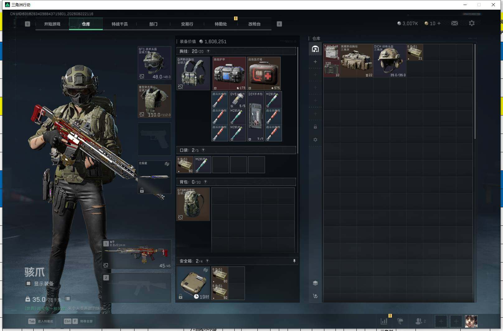Screen dimensions: 503x331
Task: Click the locked warehouse page icon
Action: [x=315, y=127]
